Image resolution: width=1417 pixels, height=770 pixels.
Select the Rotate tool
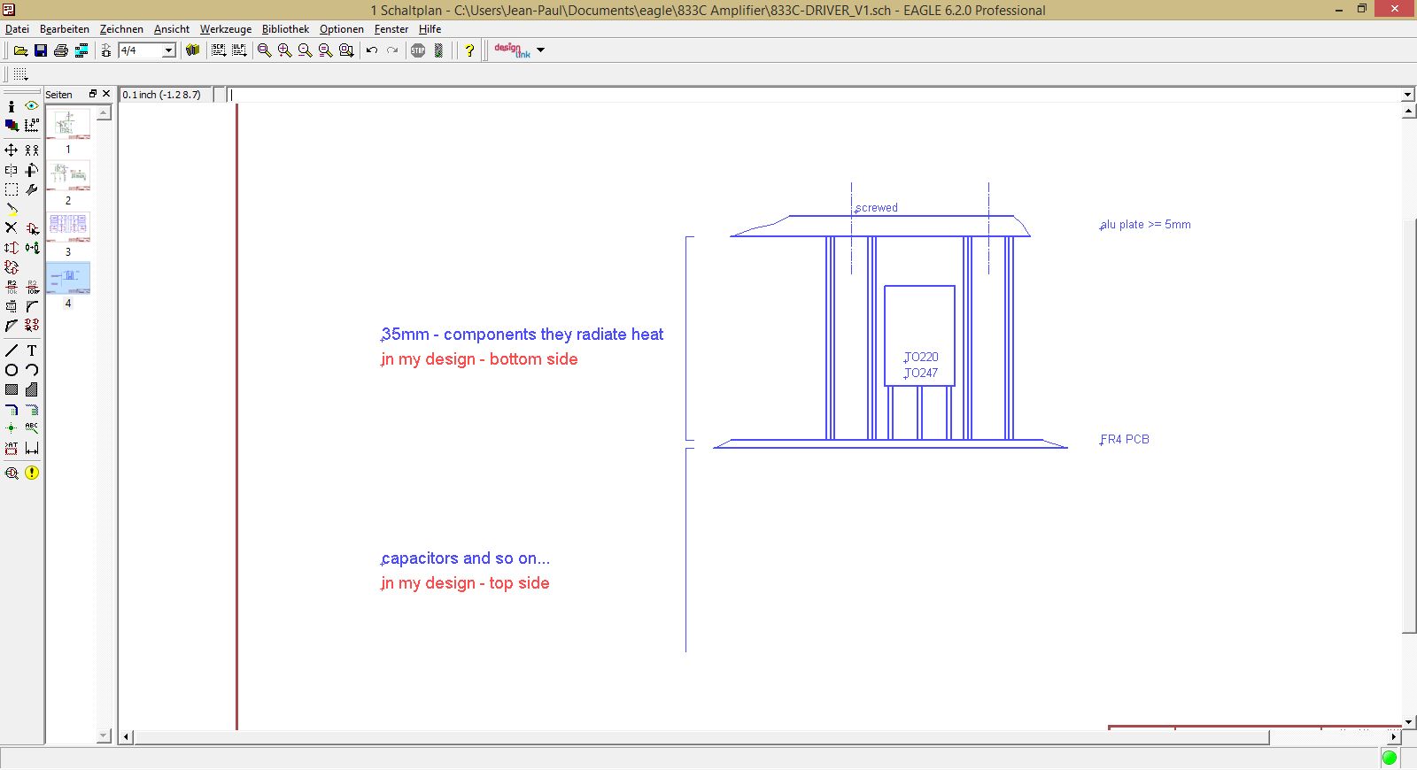pyautogui.click(x=32, y=170)
